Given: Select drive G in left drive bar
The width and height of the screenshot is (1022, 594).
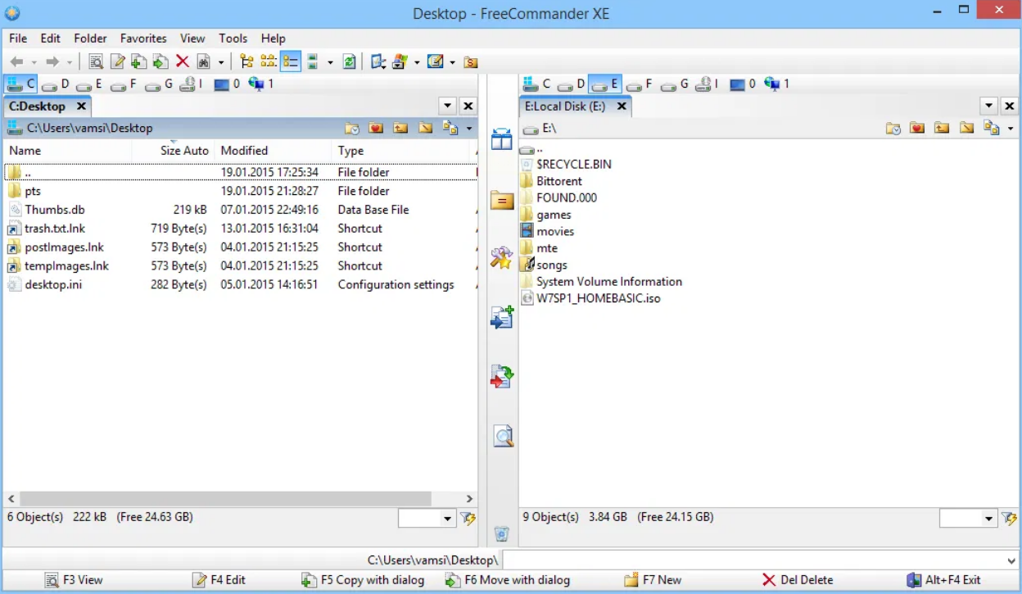Looking at the screenshot, I should (x=160, y=84).
